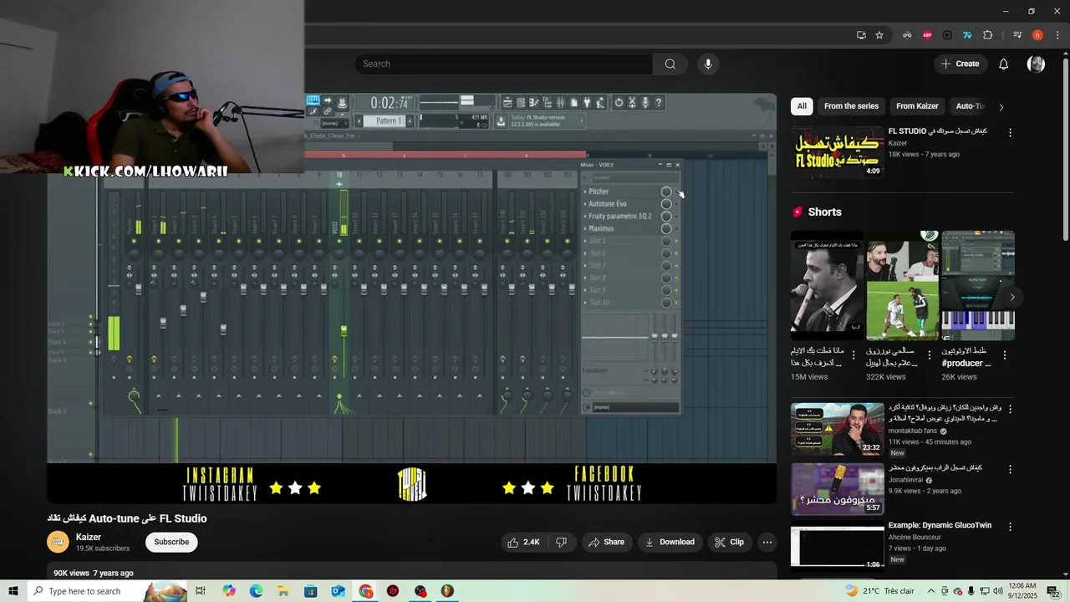
Task: Start voice search with microphone icon
Action: (708, 64)
